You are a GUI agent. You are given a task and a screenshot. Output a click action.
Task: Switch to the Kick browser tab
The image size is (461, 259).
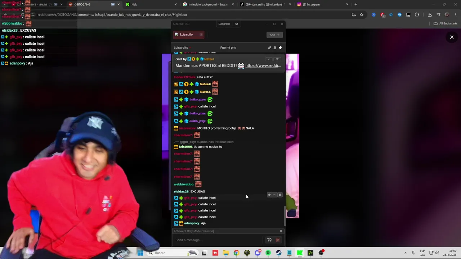[151, 4]
